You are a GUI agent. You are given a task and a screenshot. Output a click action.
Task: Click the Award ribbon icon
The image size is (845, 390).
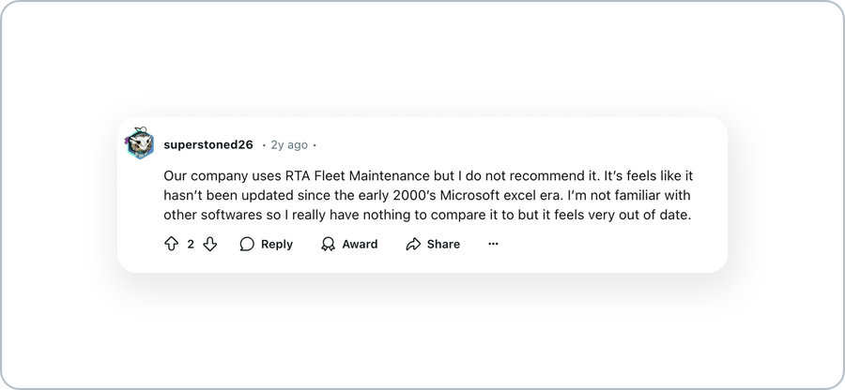(x=328, y=245)
